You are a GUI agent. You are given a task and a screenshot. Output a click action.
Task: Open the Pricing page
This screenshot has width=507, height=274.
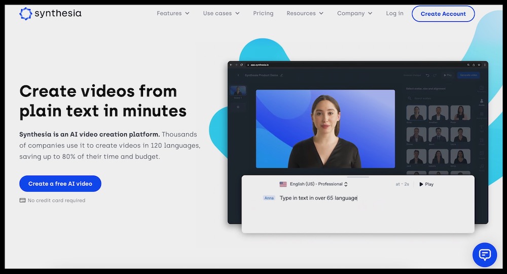tap(263, 13)
